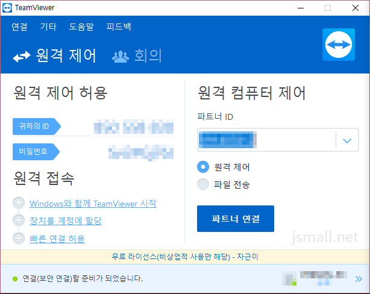Switch to the 원격 제어 tab
This screenshot has height=294, width=370.
(x=55, y=56)
